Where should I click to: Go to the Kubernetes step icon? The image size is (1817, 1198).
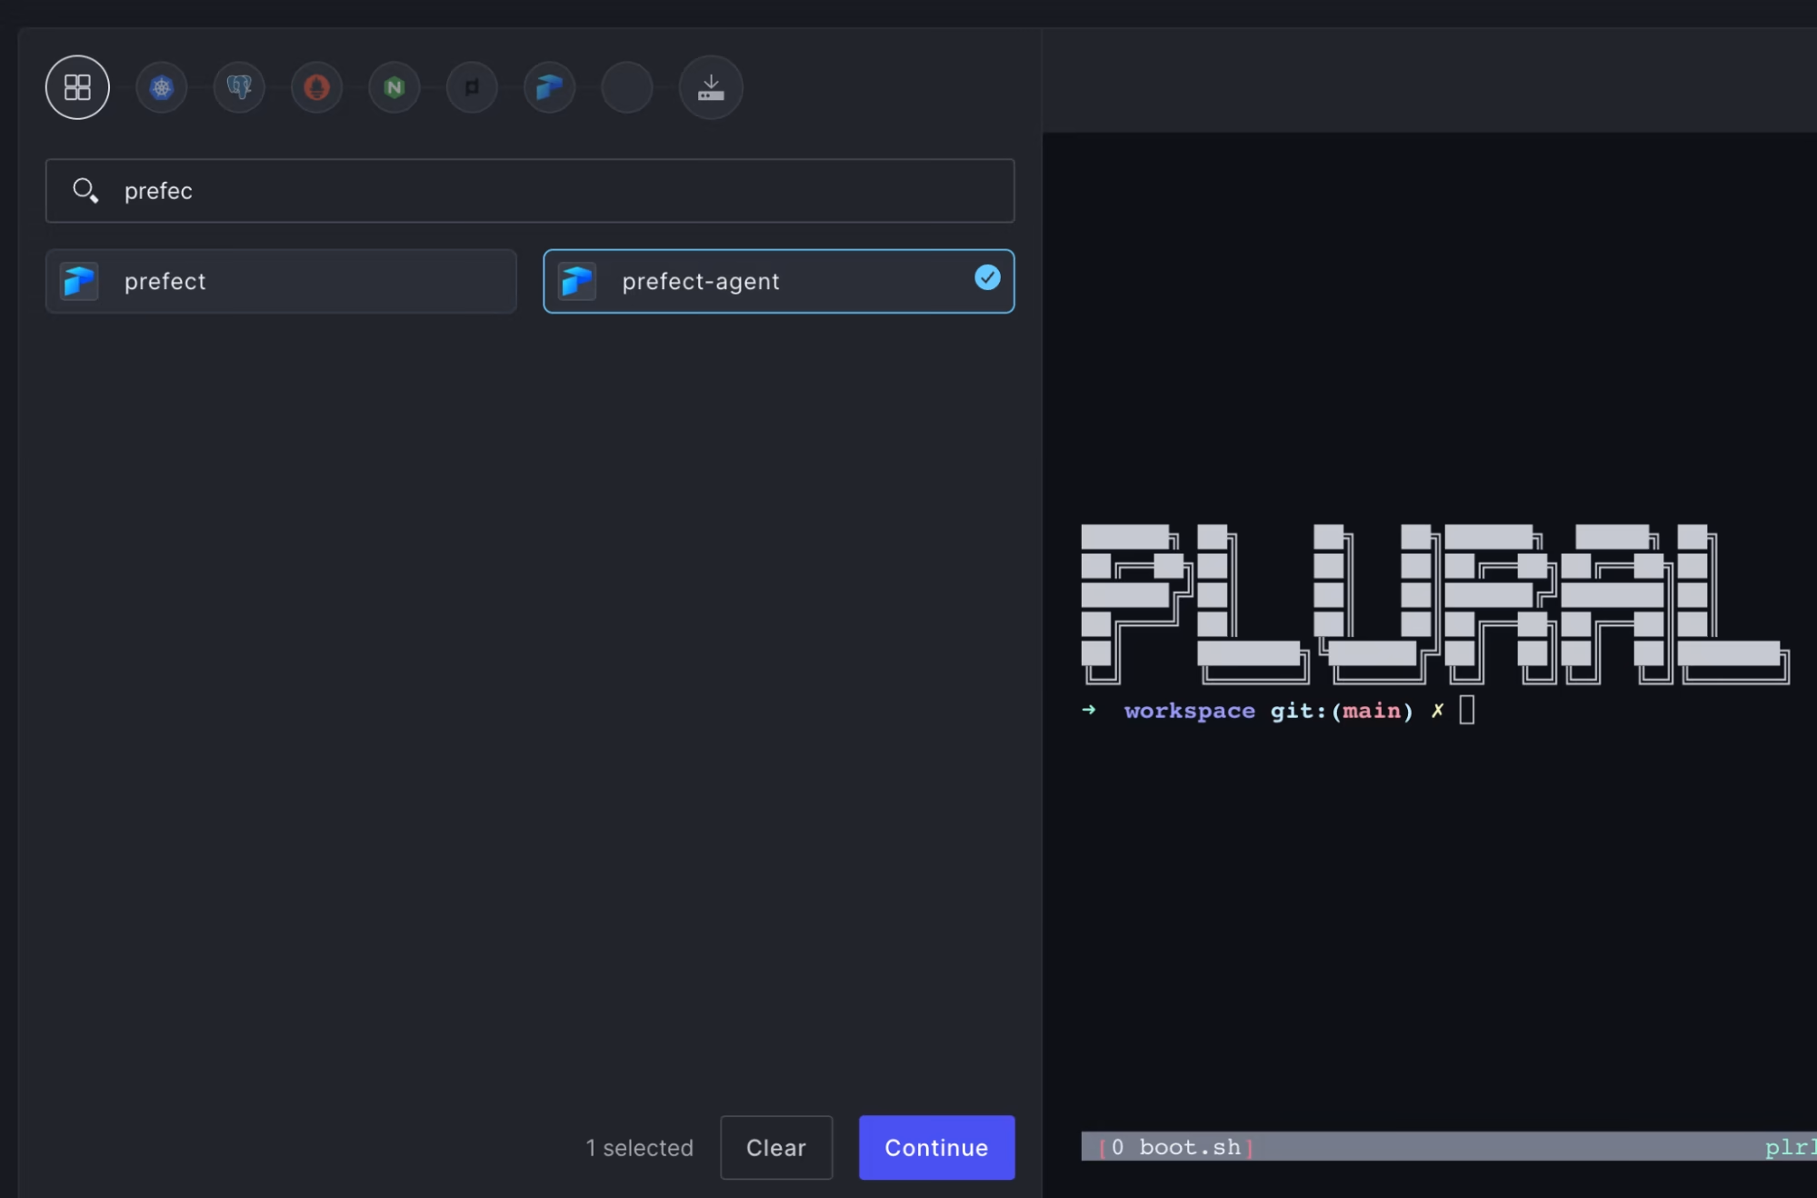pos(161,87)
